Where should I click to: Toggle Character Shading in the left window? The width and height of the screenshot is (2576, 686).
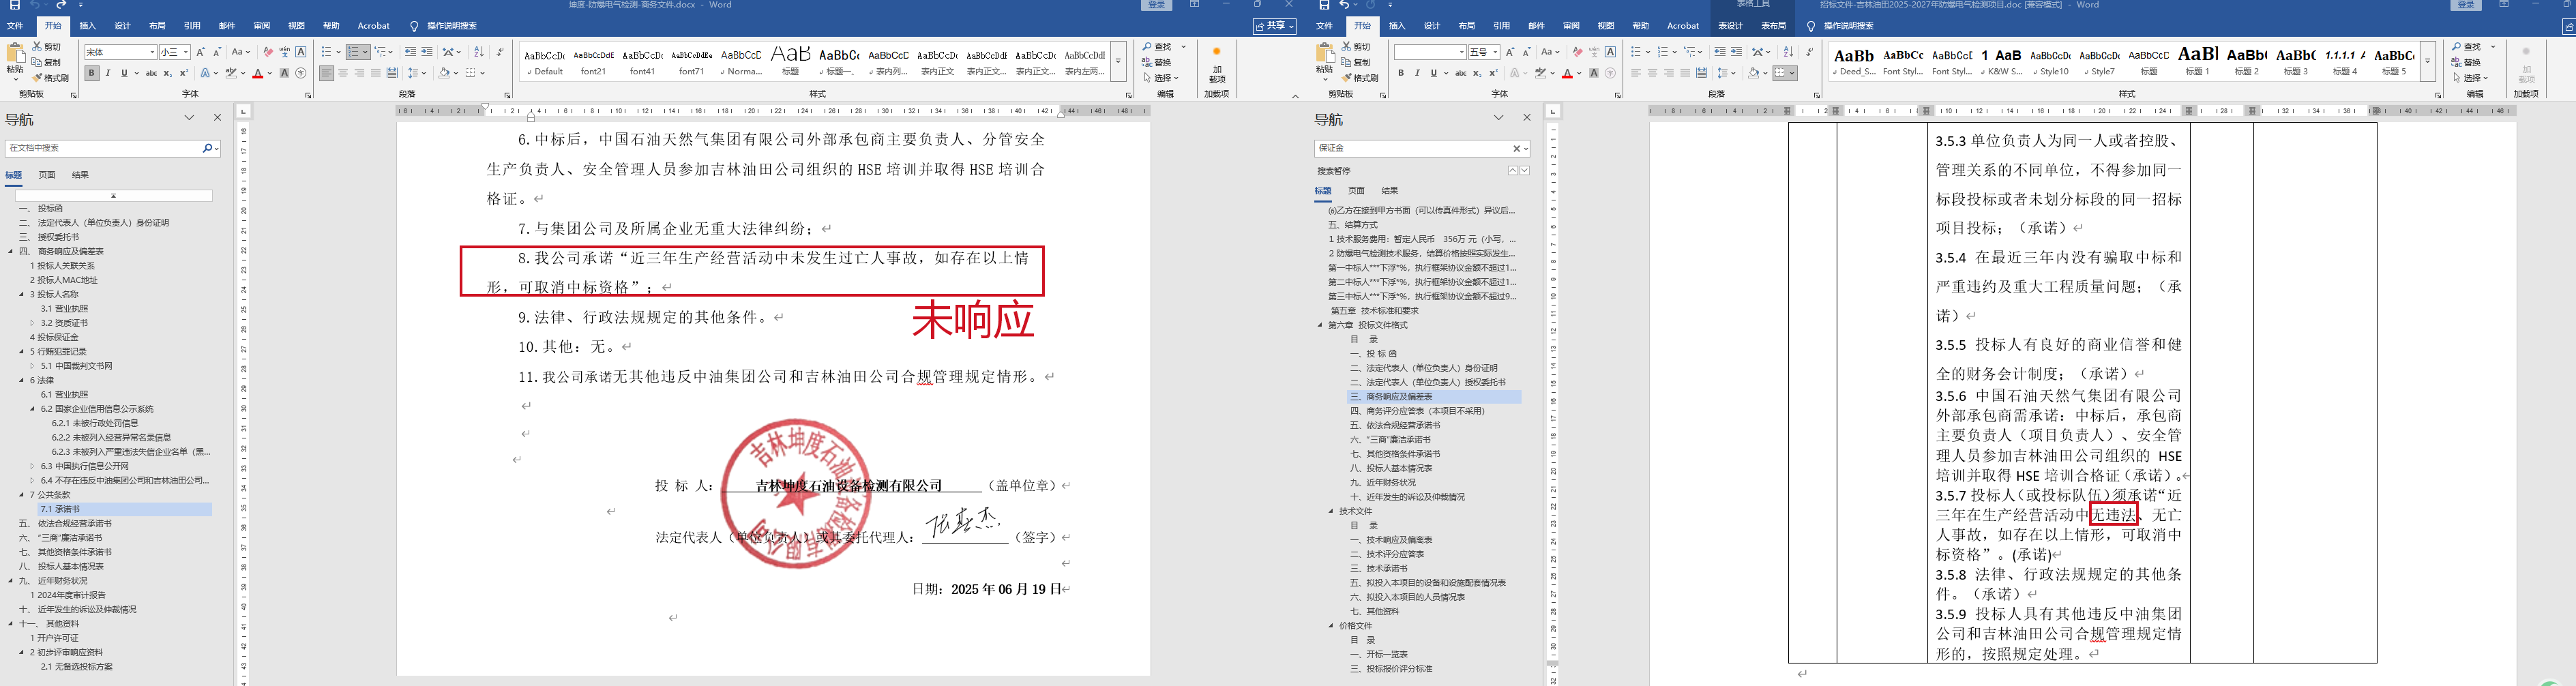coord(285,73)
